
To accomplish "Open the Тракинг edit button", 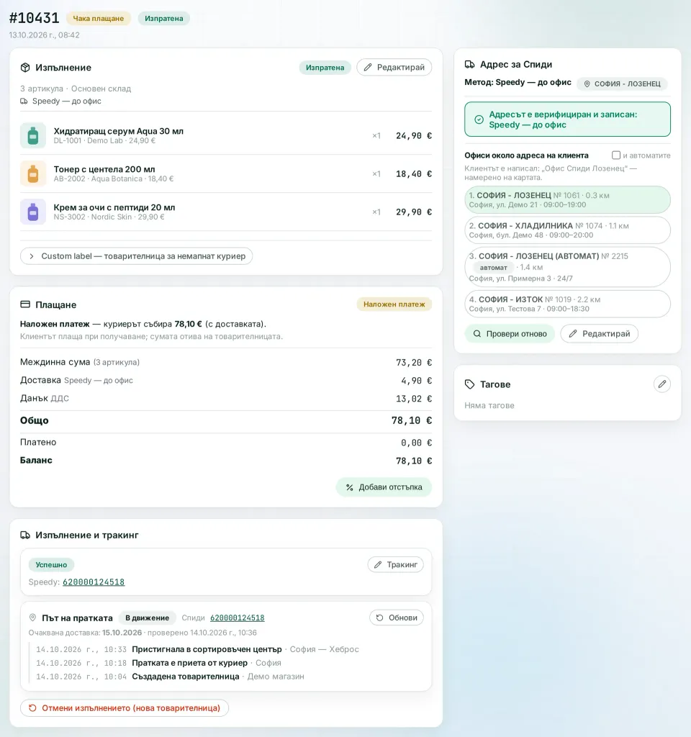I will [395, 564].
